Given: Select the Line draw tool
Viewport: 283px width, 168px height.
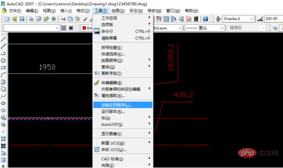Looking at the screenshot, I should pyautogui.click(x=3, y=39).
